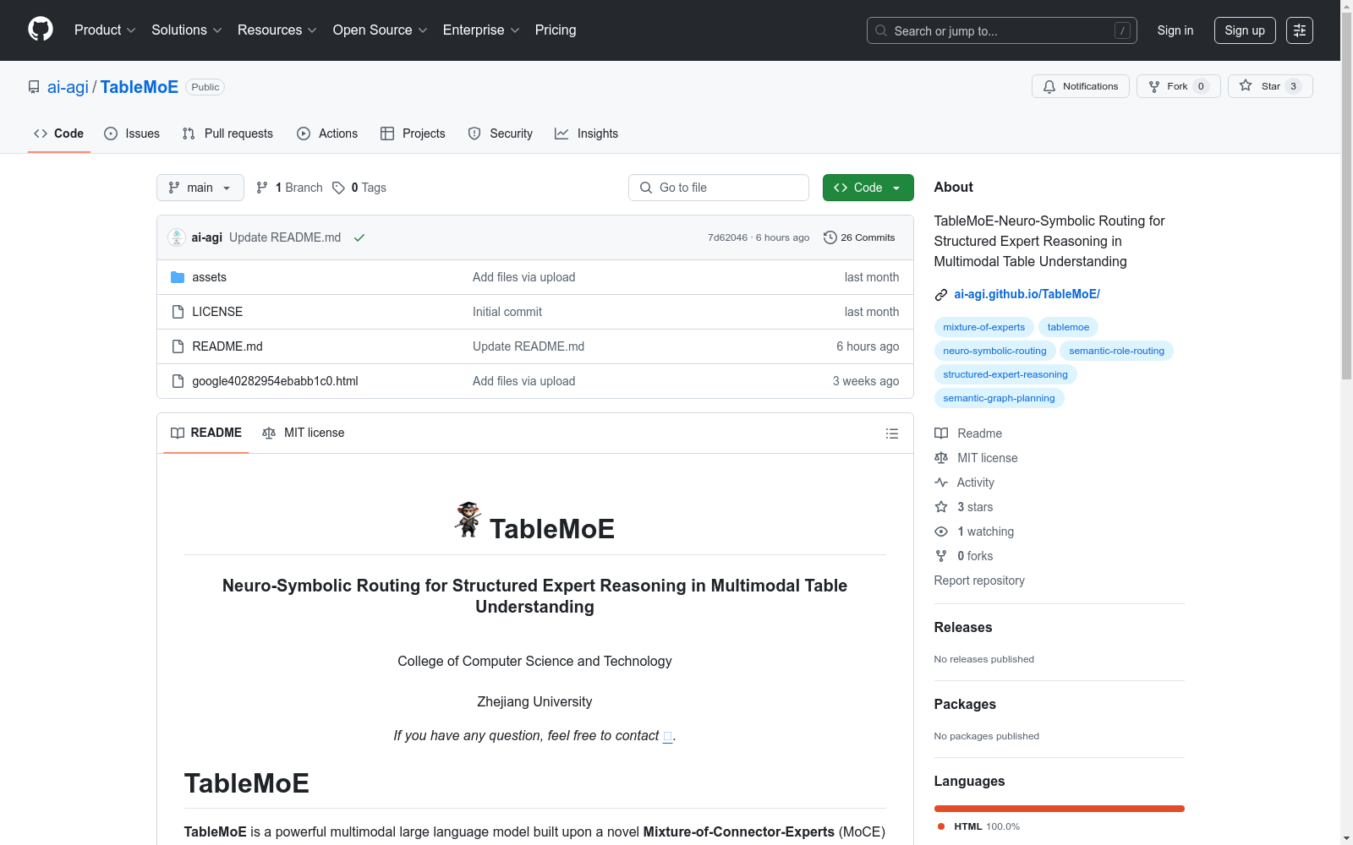Click the HTML language progress bar

1060,809
